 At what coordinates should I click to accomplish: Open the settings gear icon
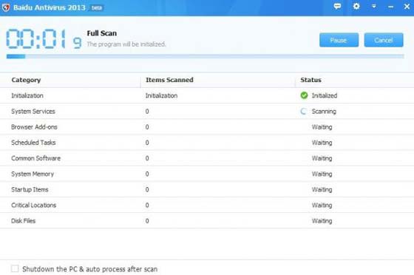click(356, 6)
